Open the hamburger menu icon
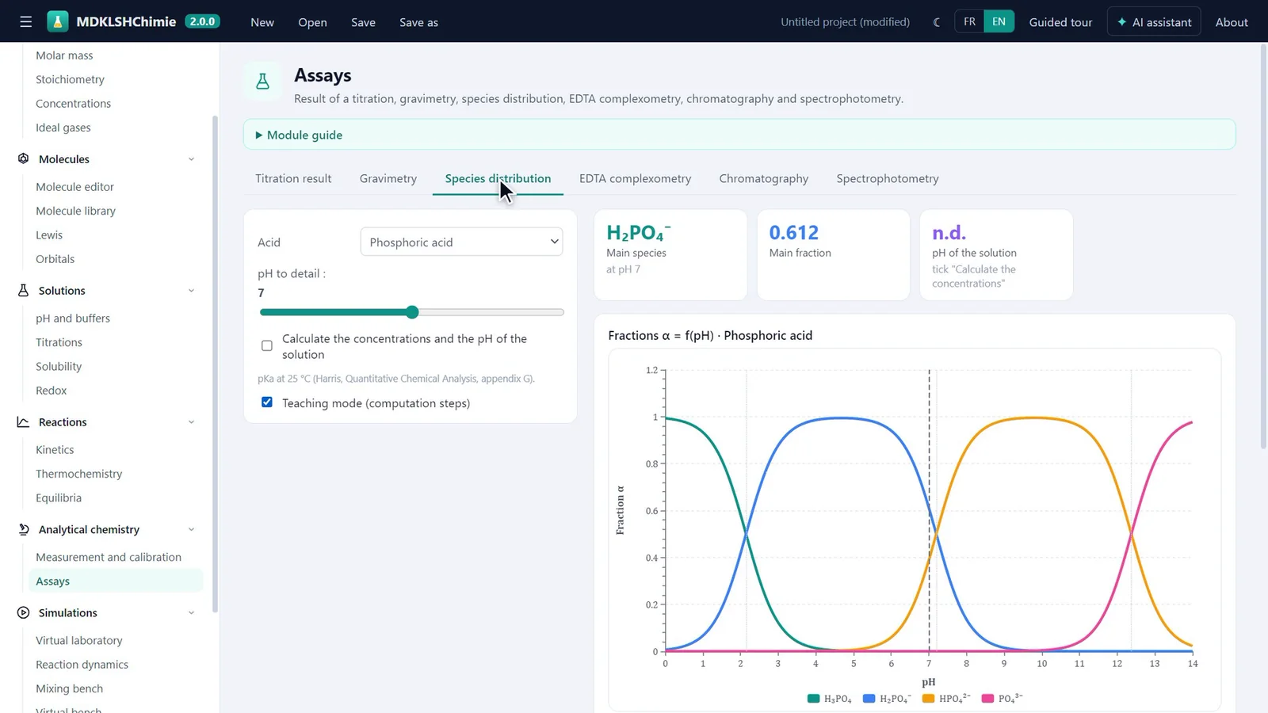This screenshot has width=1268, height=713. (25, 22)
